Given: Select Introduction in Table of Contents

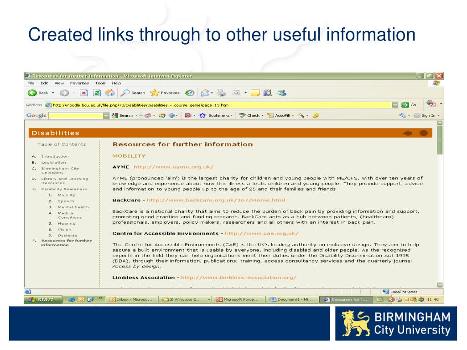Looking at the screenshot, I should click(55, 156).
